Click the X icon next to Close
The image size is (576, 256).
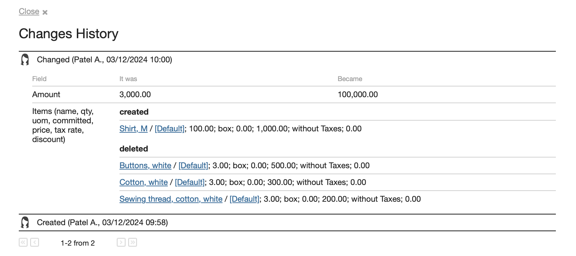point(45,12)
